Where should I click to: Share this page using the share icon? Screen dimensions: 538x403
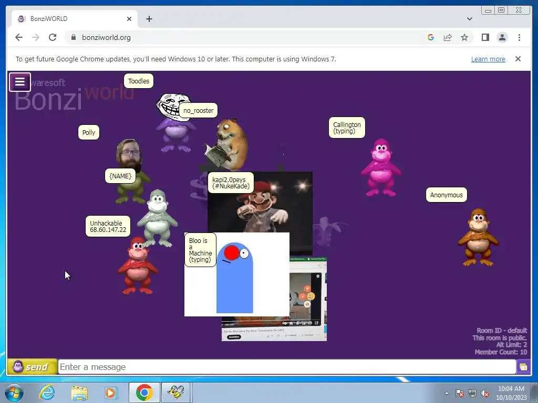point(448,37)
